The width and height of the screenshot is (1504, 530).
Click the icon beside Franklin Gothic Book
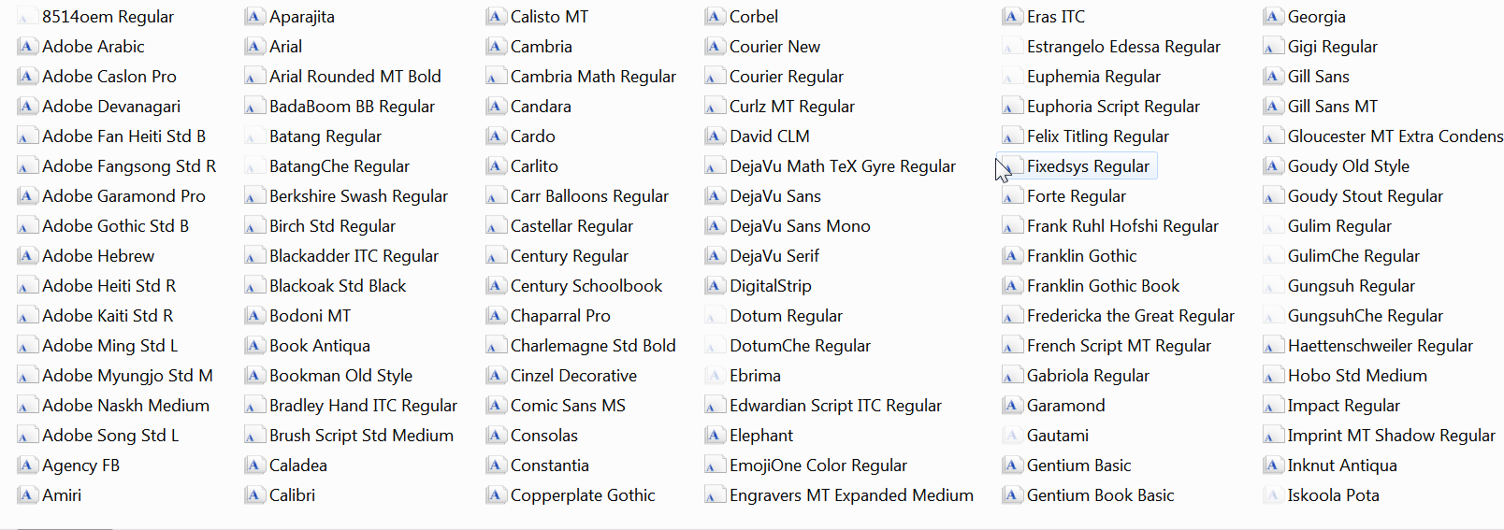click(1011, 286)
